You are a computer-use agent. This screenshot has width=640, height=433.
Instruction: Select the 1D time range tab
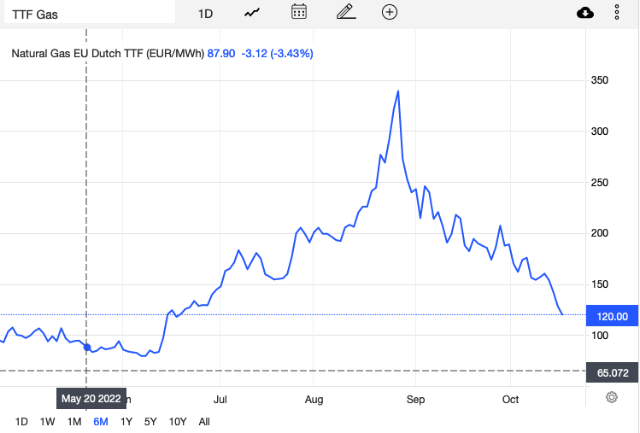[x=21, y=422]
